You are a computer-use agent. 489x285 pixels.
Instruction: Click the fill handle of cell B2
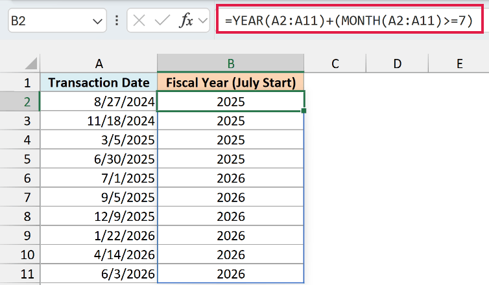click(304, 111)
